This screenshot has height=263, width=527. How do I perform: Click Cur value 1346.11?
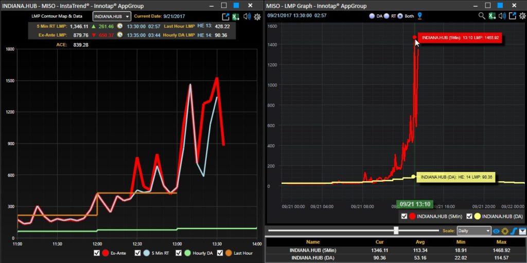pos(379,250)
